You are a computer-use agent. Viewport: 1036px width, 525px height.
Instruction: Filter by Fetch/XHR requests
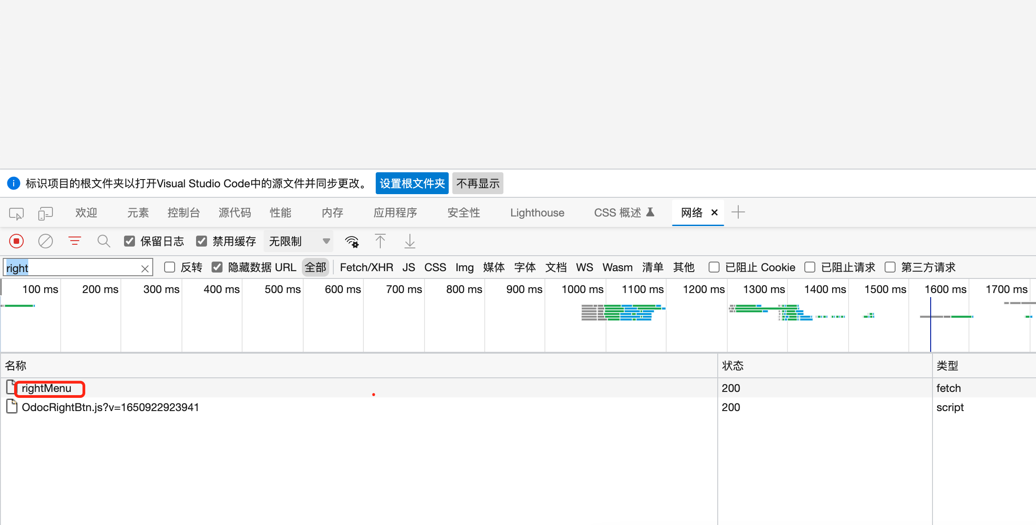(367, 267)
